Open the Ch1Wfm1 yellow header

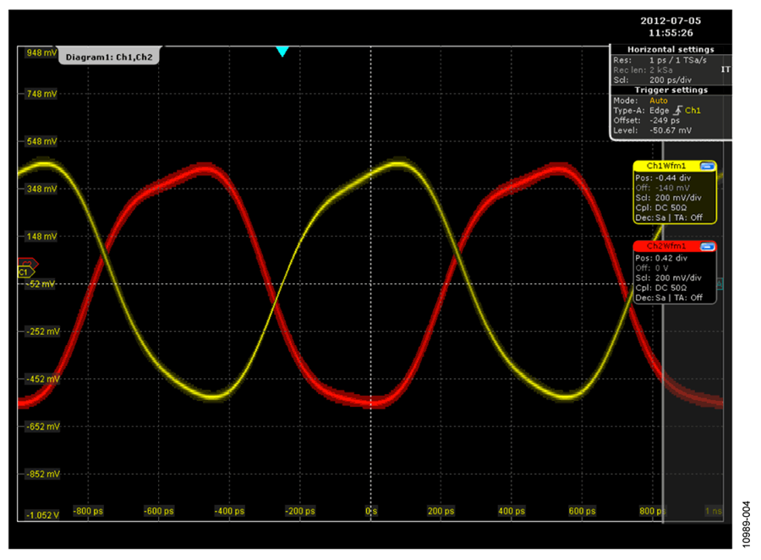click(x=666, y=166)
